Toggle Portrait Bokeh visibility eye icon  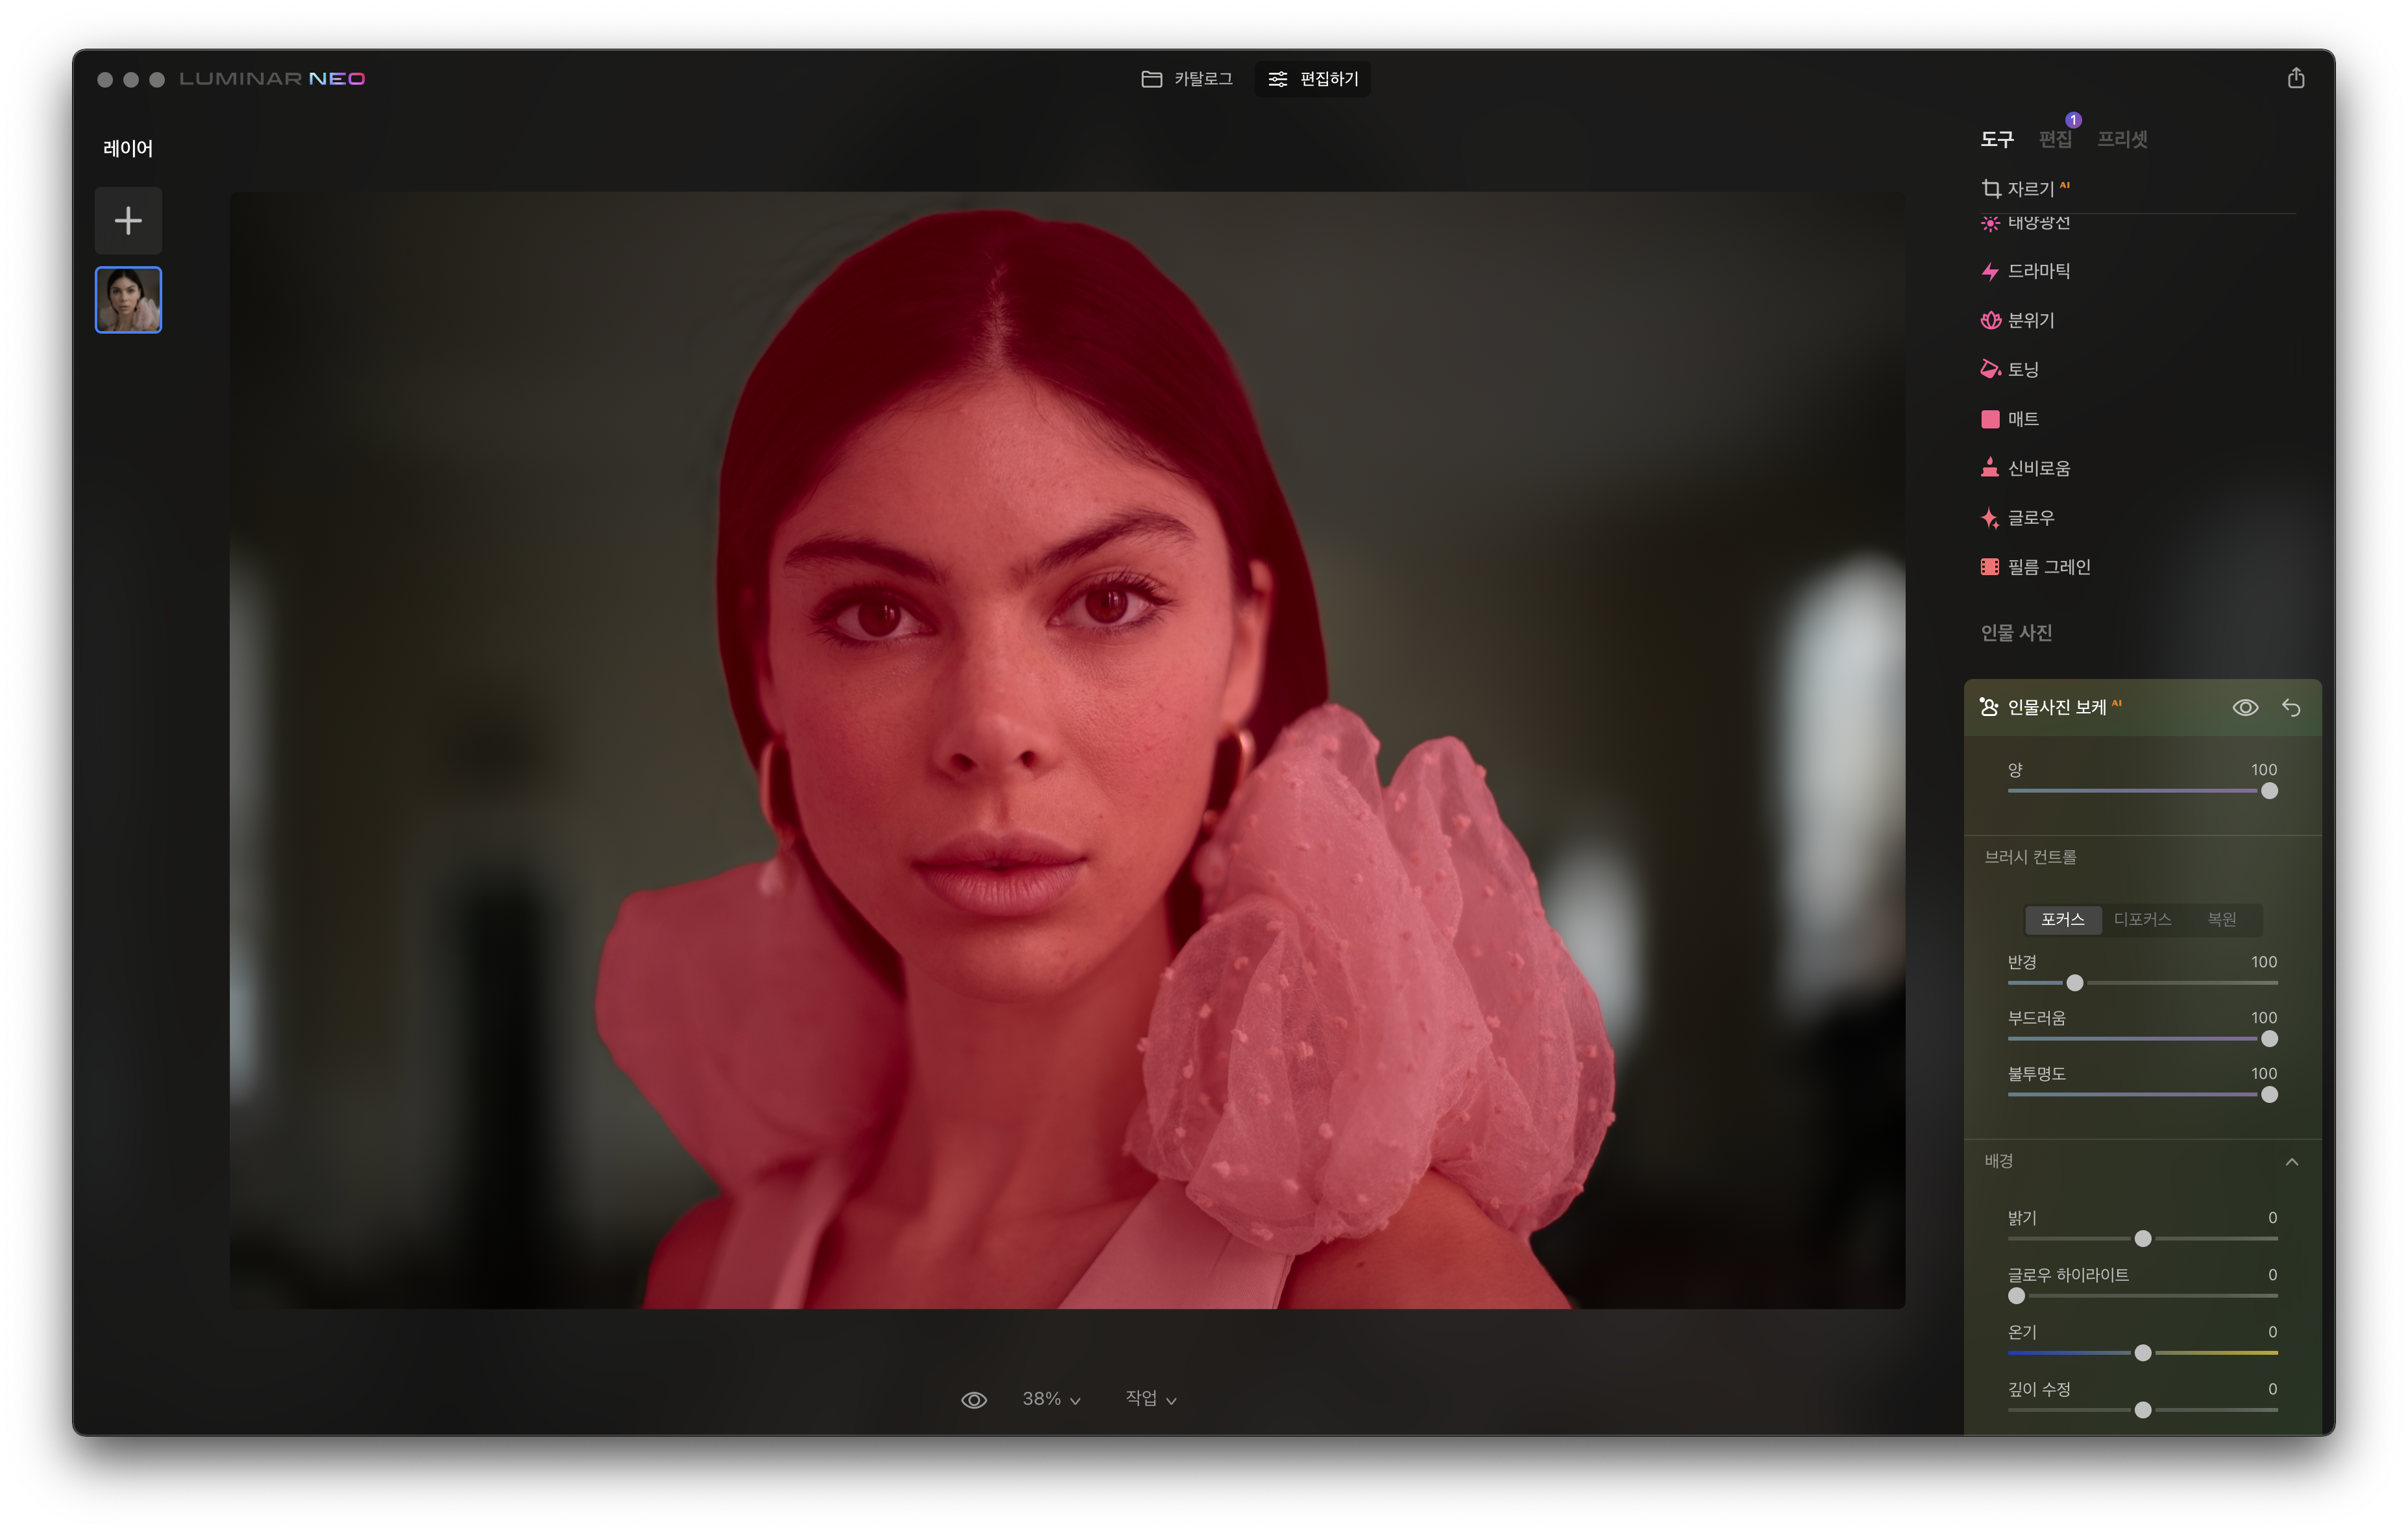point(2244,708)
